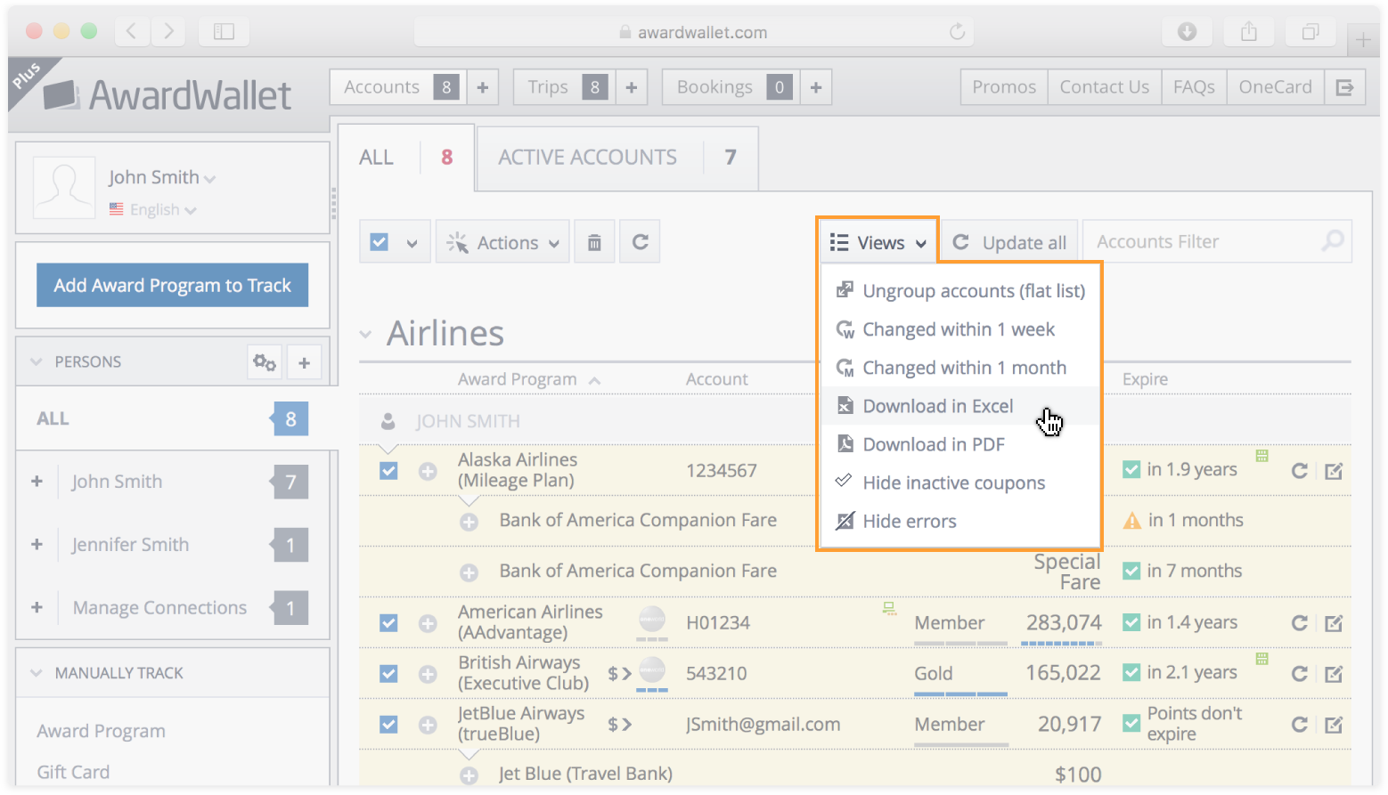The height and width of the screenshot is (795, 1388).
Task: Uncheck the Alaska Airlines row checkbox
Action: 388,470
